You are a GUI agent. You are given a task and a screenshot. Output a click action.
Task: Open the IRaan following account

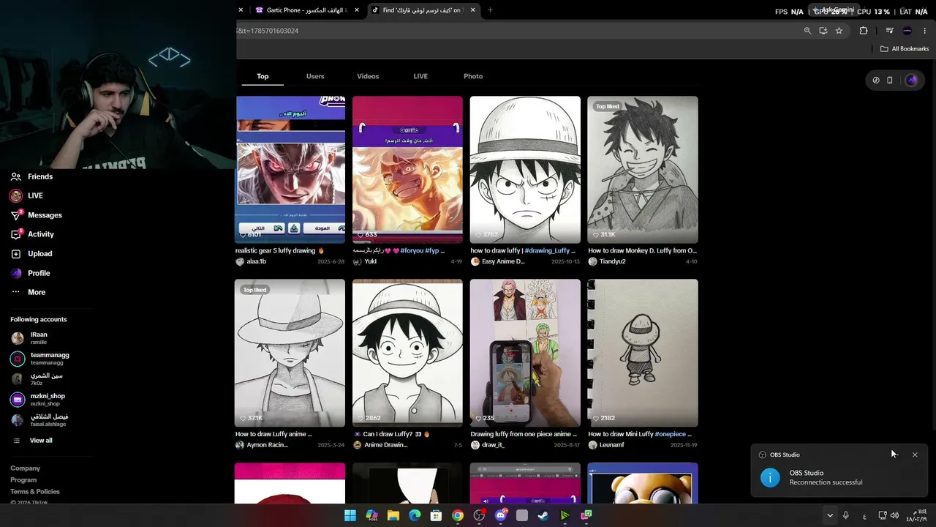point(40,338)
